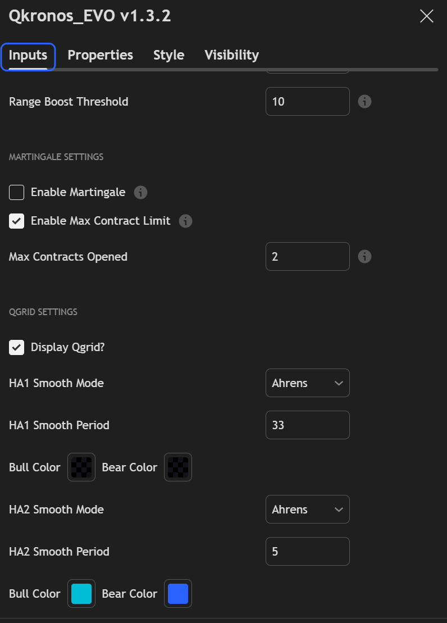Toggle the Display Qgrid checkbox
Image resolution: width=447 pixels, height=623 pixels.
coord(17,347)
